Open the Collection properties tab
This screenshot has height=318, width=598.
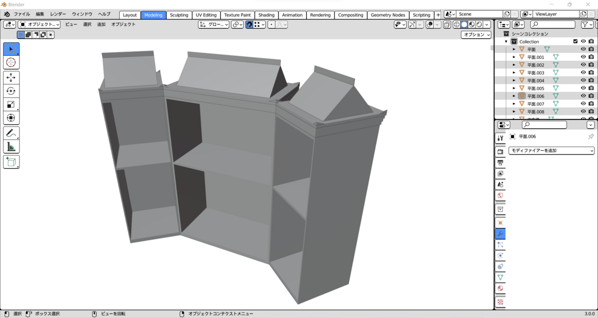(x=500, y=209)
